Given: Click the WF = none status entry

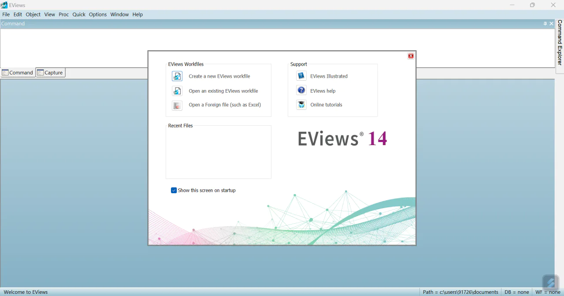Looking at the screenshot, I should tap(548, 292).
